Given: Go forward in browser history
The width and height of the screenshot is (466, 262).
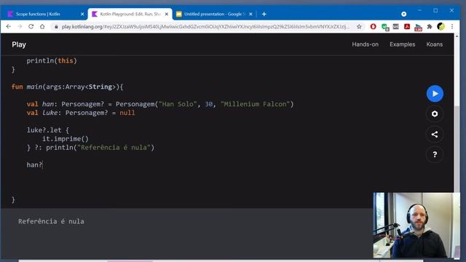Looking at the screenshot, I should pyautogui.click(x=20, y=26).
